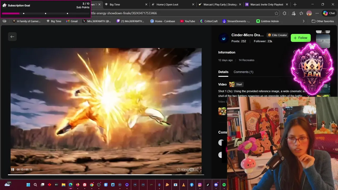The image size is (338, 190).
Task: Open Firefox from the taskbar
Action: point(78,185)
